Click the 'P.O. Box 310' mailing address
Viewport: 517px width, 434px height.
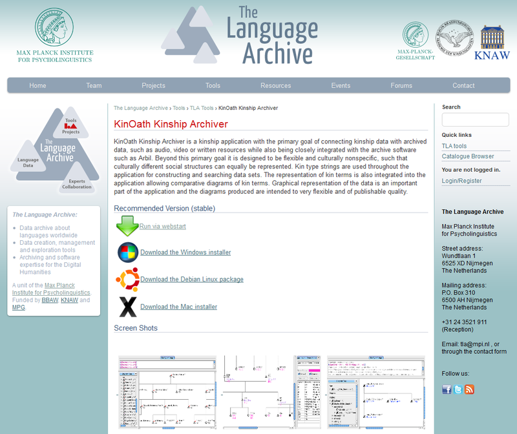[458, 293]
